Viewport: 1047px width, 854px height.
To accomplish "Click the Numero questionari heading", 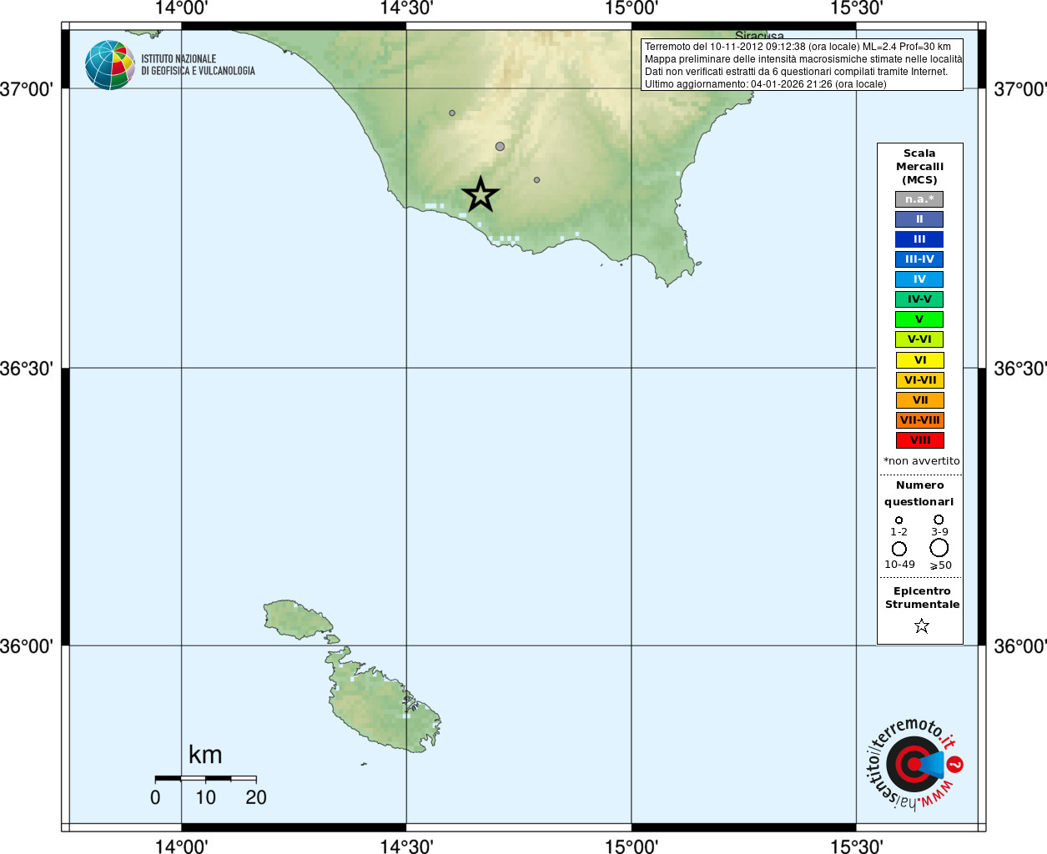I will coord(919,494).
